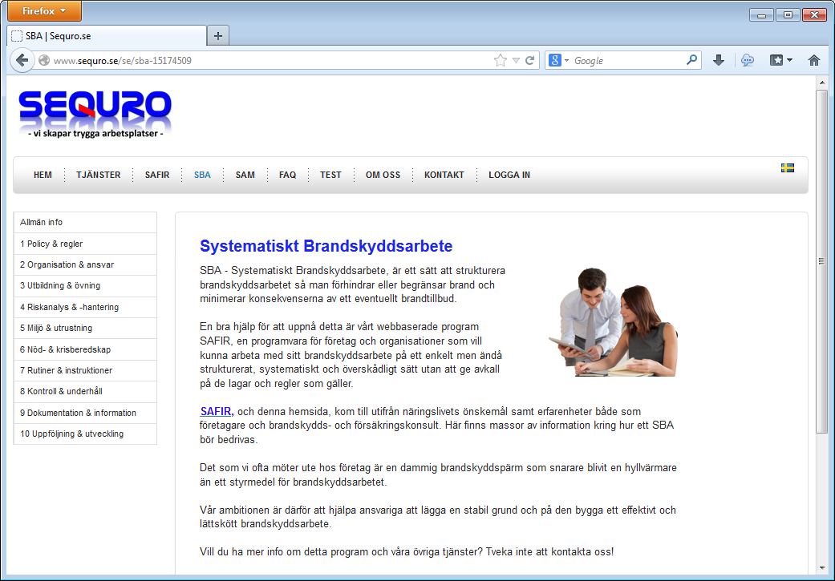Open 4 Riskanalys & -hantering
This screenshot has width=835, height=581.
tap(85, 307)
